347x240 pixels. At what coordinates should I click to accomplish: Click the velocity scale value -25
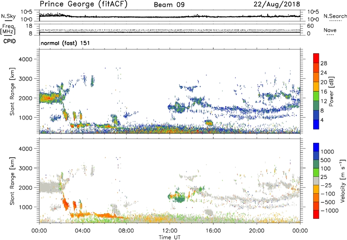(x=326, y=185)
